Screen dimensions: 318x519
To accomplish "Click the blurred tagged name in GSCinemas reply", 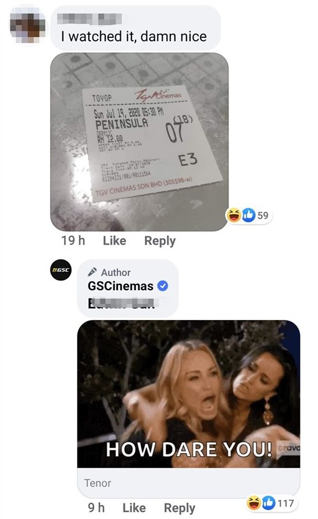I will click(121, 303).
